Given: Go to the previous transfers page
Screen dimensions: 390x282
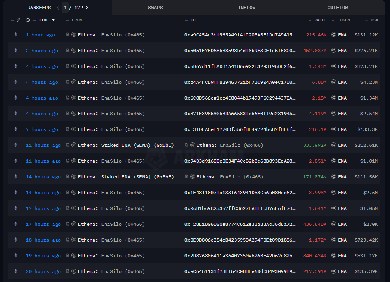Looking at the screenshot, I should (58, 8).
